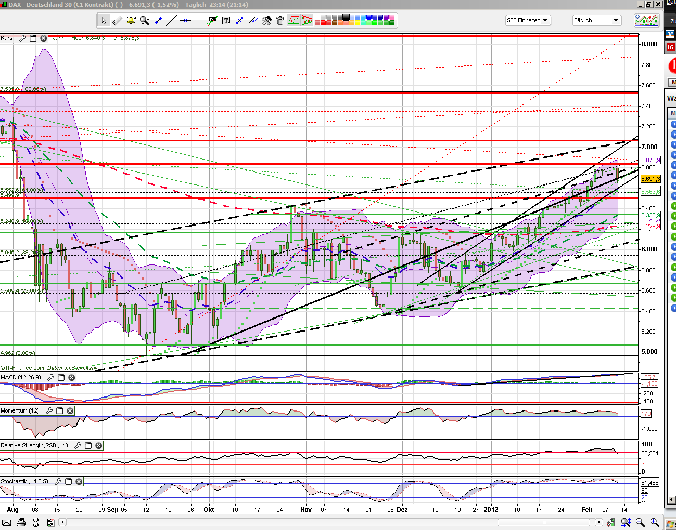Click the horizontal scrollbar left arrow

pos(63,522)
